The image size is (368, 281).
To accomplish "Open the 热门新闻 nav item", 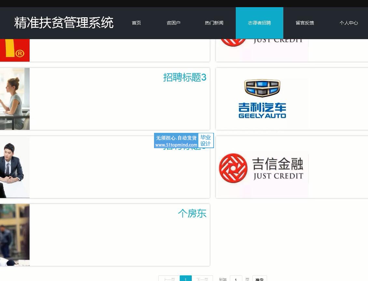I will pyautogui.click(x=214, y=23).
